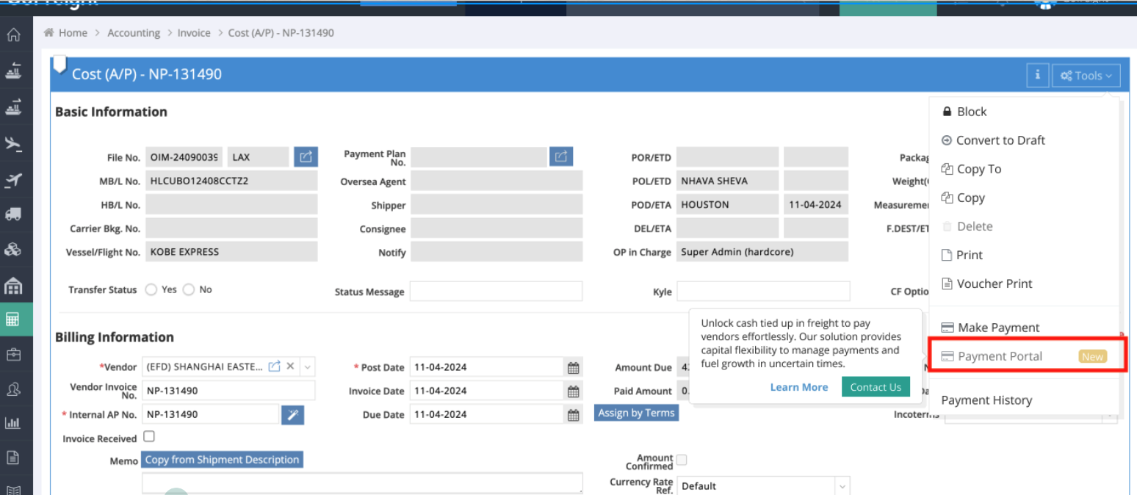Click magic wand beside Internal AP No.
The width and height of the screenshot is (1137, 495).
[292, 415]
